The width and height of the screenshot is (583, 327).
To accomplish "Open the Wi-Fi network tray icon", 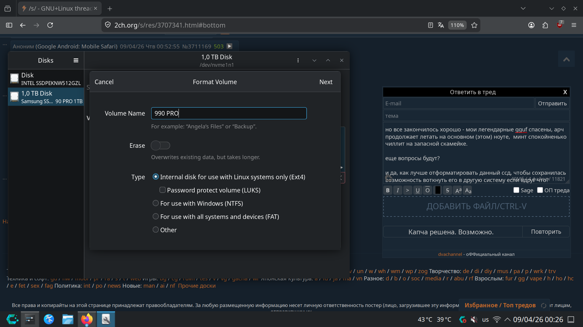I will click(x=497, y=319).
